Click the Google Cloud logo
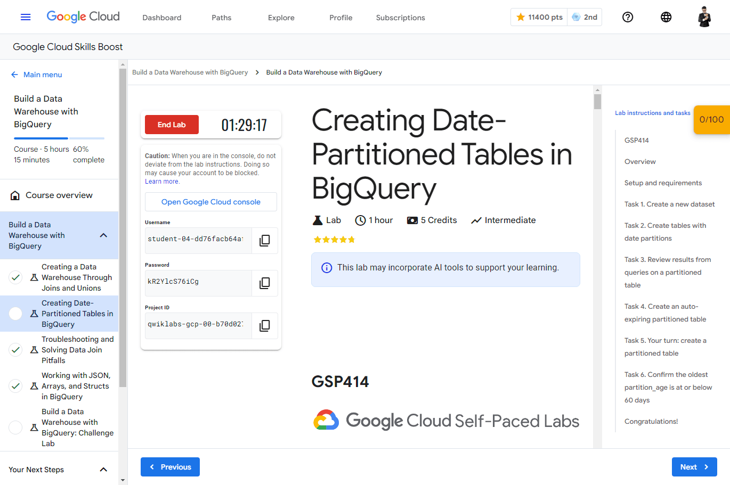Image resolution: width=730 pixels, height=485 pixels. pyautogui.click(x=83, y=17)
